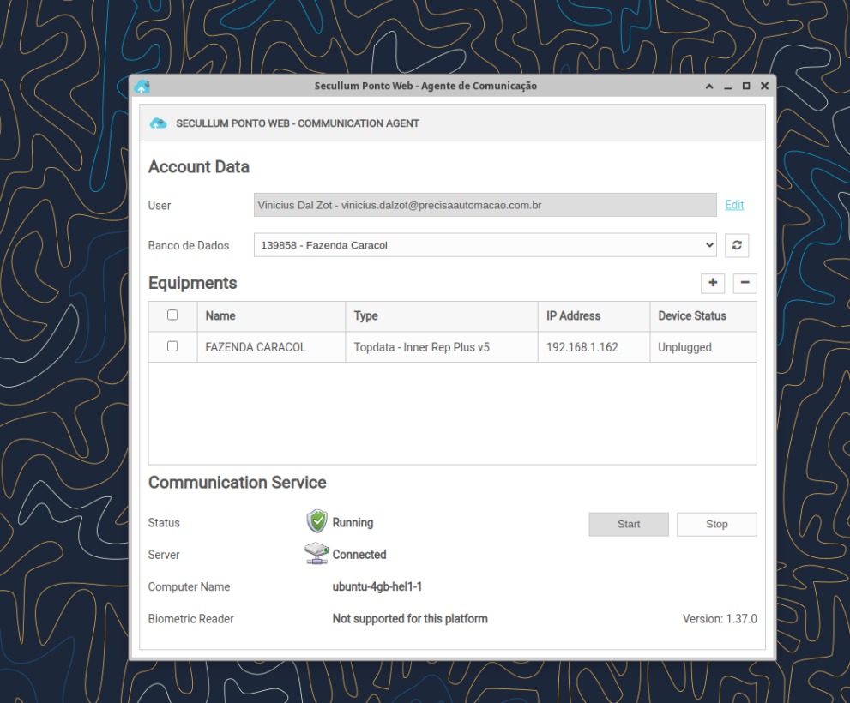
Task: Click the blue cloud icon in header
Action: click(159, 123)
